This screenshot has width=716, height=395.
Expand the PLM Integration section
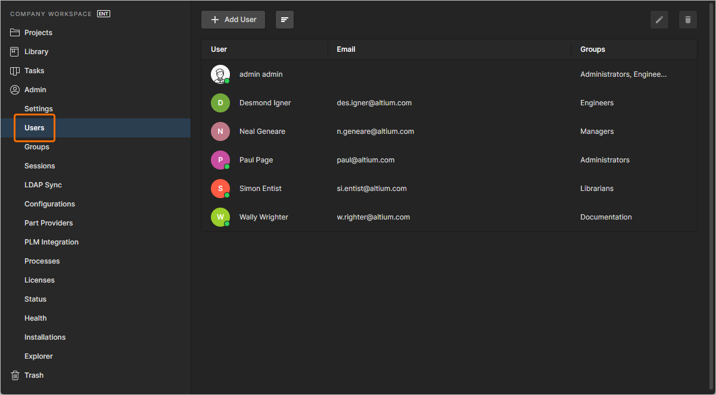[51, 242]
